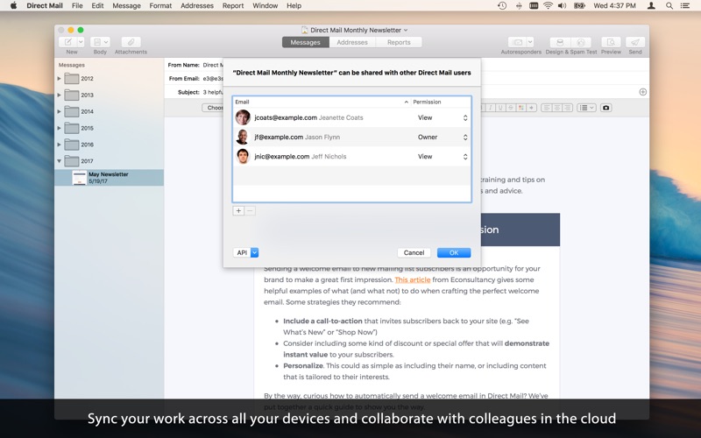The height and width of the screenshot is (438, 701).
Task: Align text right
Action: coord(567,108)
